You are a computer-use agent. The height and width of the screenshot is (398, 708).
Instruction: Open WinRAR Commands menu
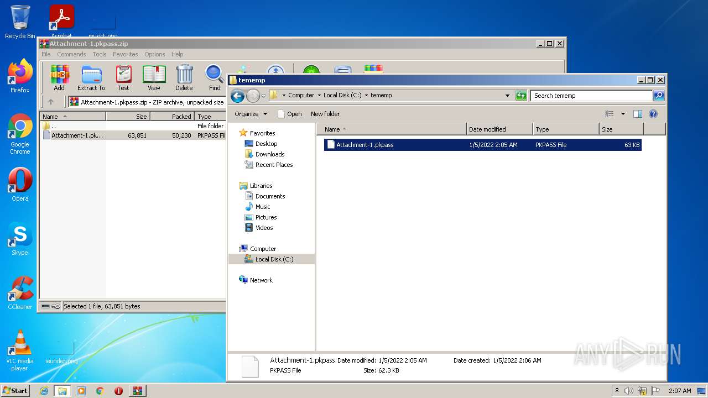71,54
